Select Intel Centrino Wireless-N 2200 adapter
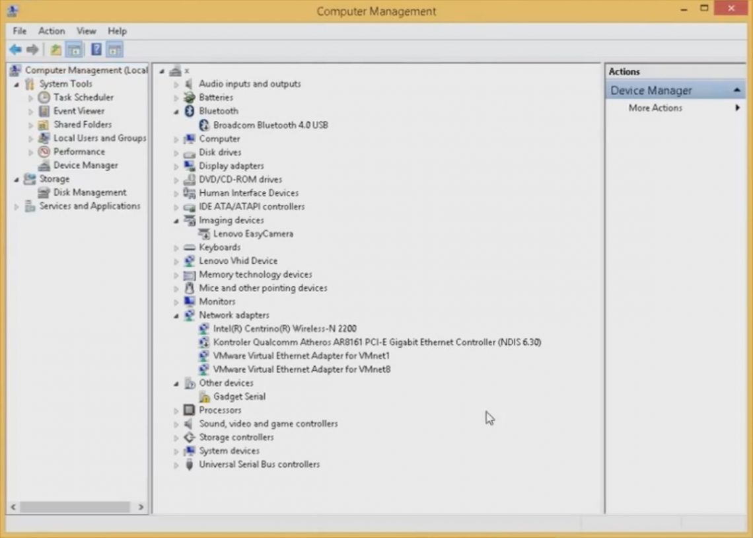The image size is (753, 538). tap(284, 328)
